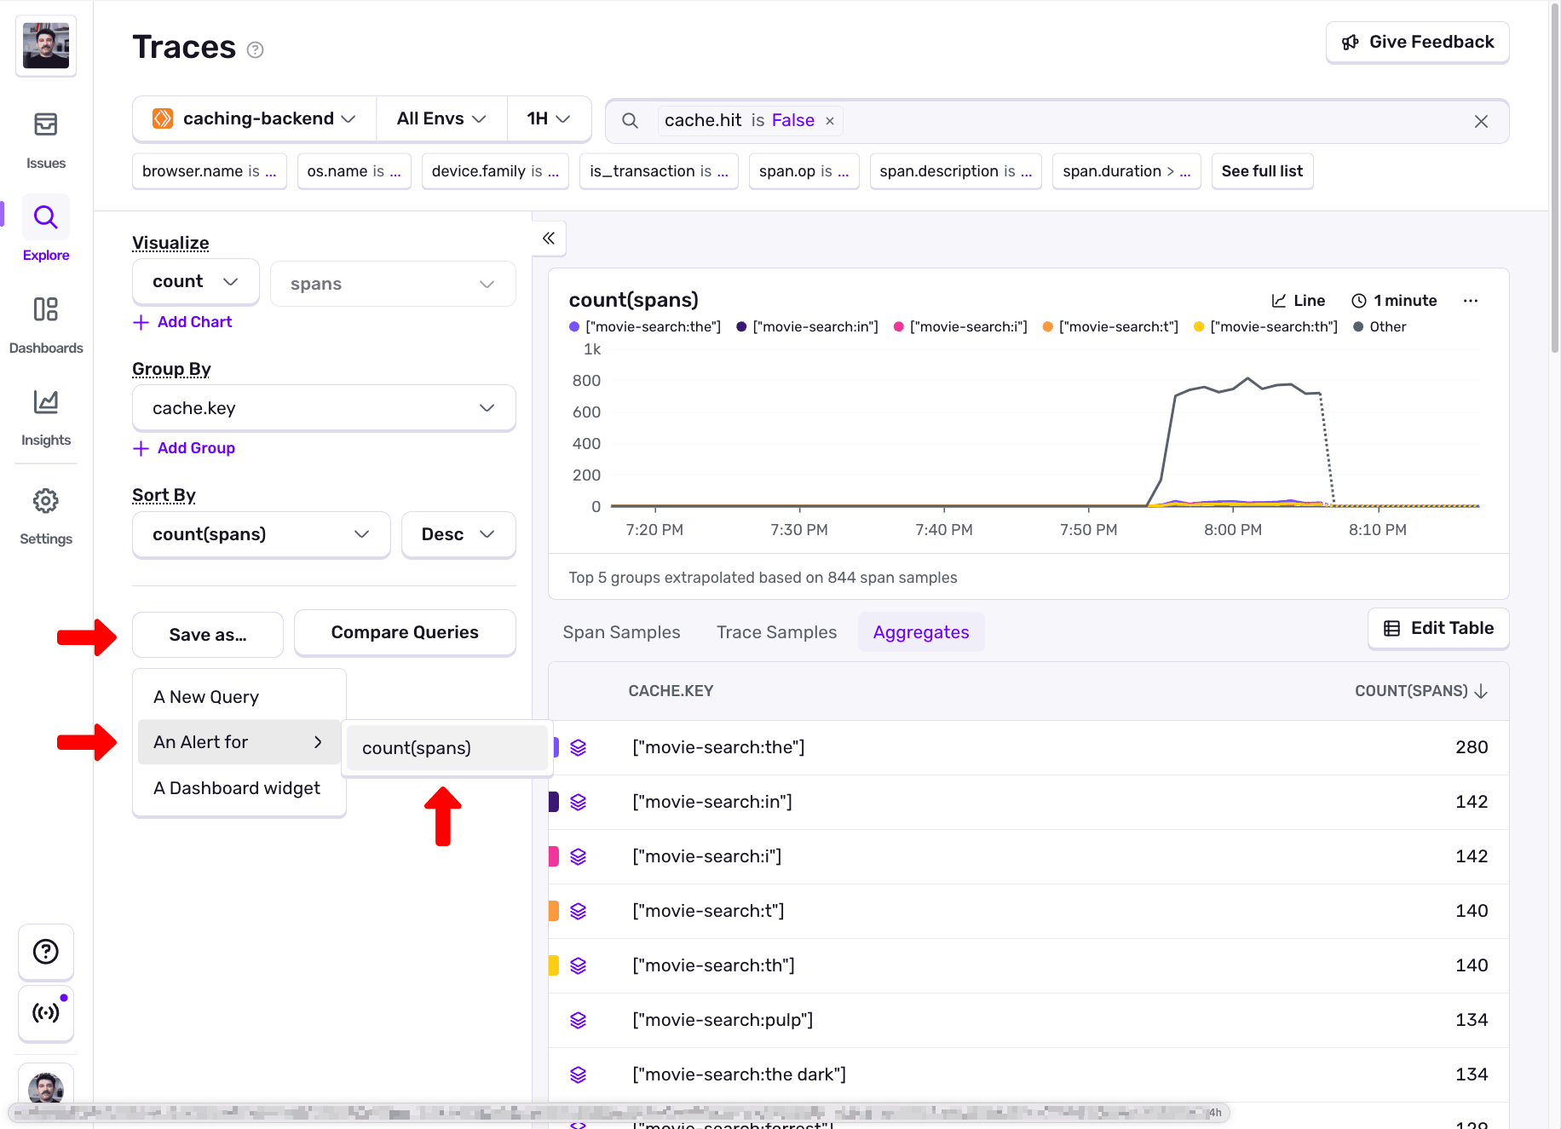Change the 1 minute interval
1561x1129 pixels.
pyautogui.click(x=1395, y=300)
